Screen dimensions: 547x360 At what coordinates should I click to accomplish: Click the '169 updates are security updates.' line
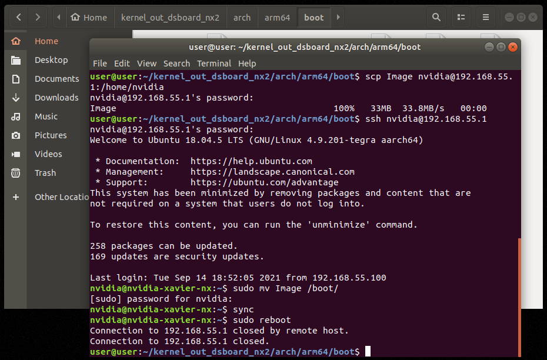tap(177, 256)
